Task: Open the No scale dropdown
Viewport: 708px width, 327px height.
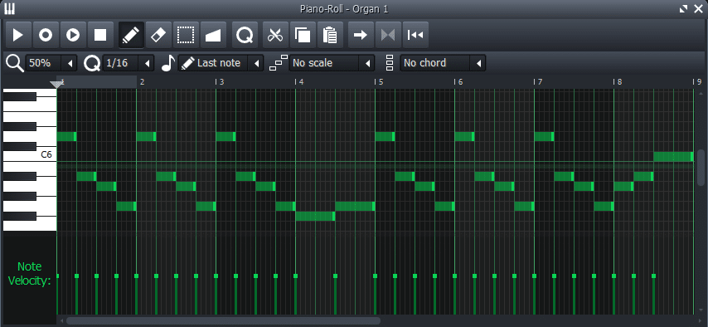Action: [332, 63]
